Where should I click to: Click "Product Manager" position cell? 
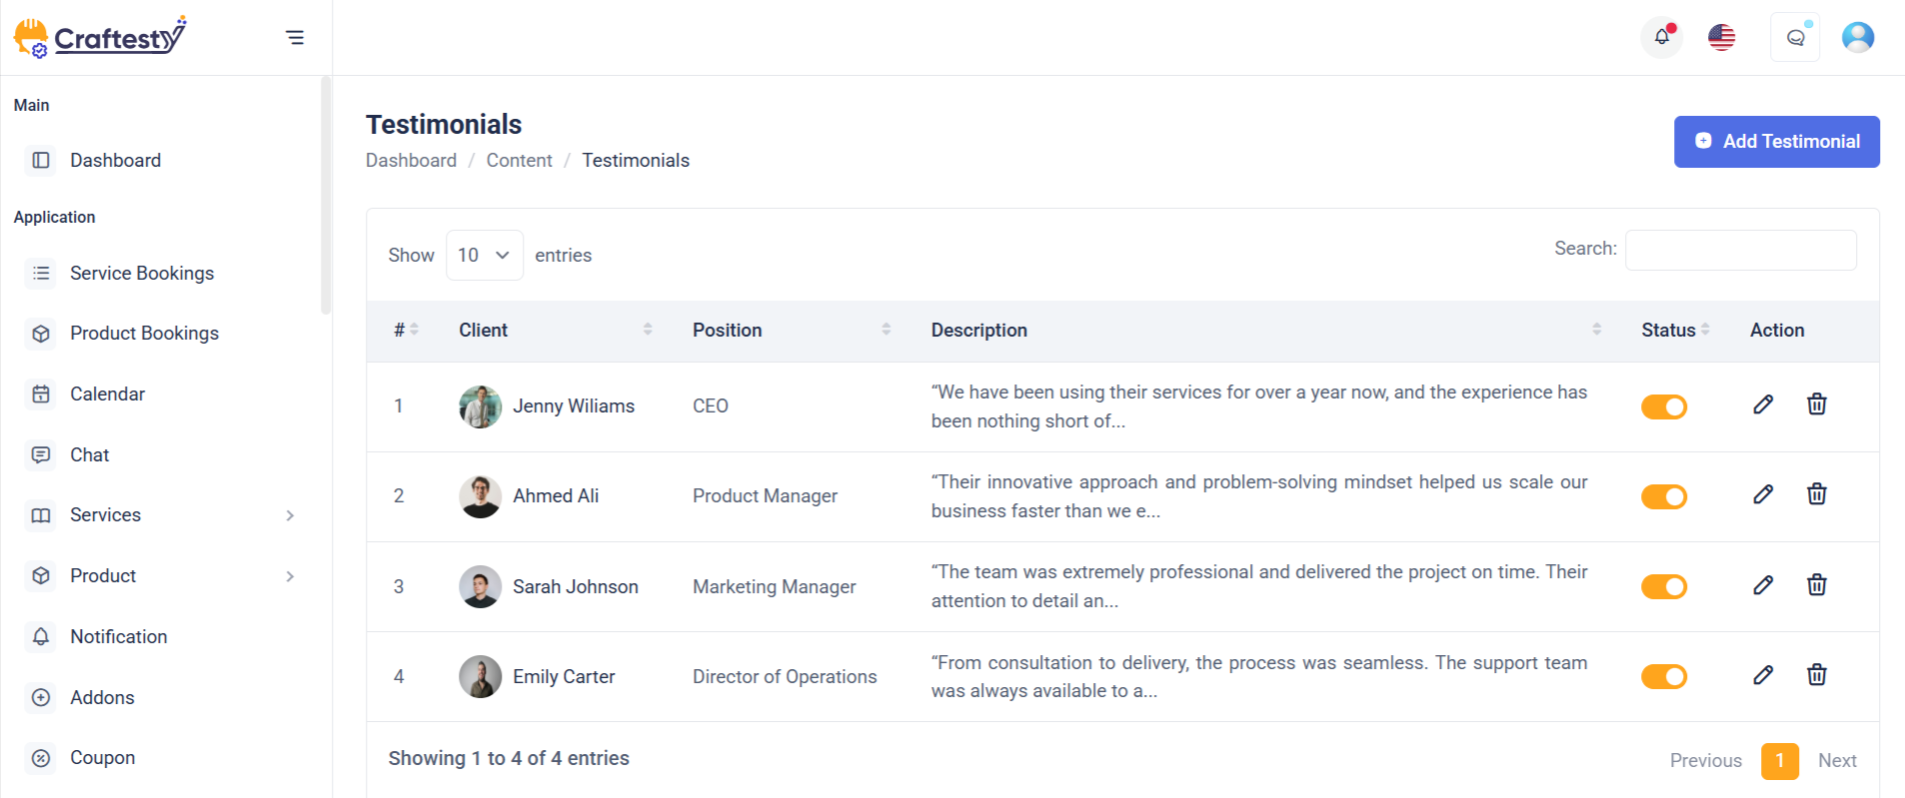coord(766,496)
